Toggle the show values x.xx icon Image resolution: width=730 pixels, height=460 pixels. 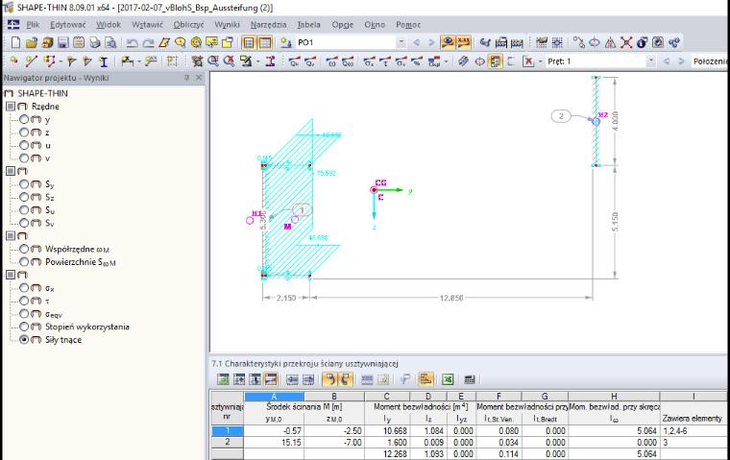pos(463,42)
